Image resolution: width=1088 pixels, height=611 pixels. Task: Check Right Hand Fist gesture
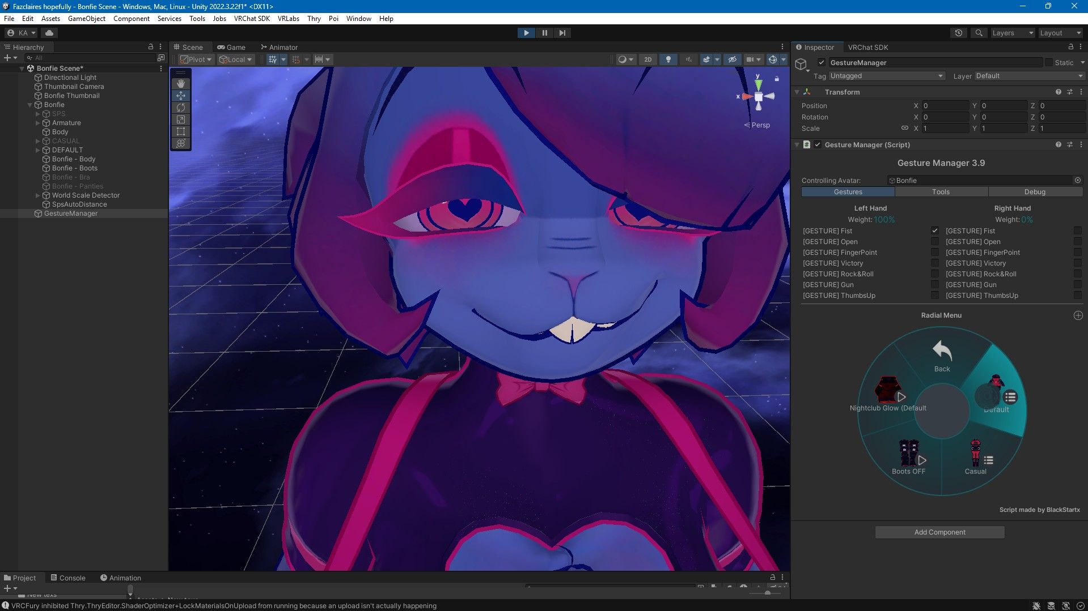click(1078, 231)
